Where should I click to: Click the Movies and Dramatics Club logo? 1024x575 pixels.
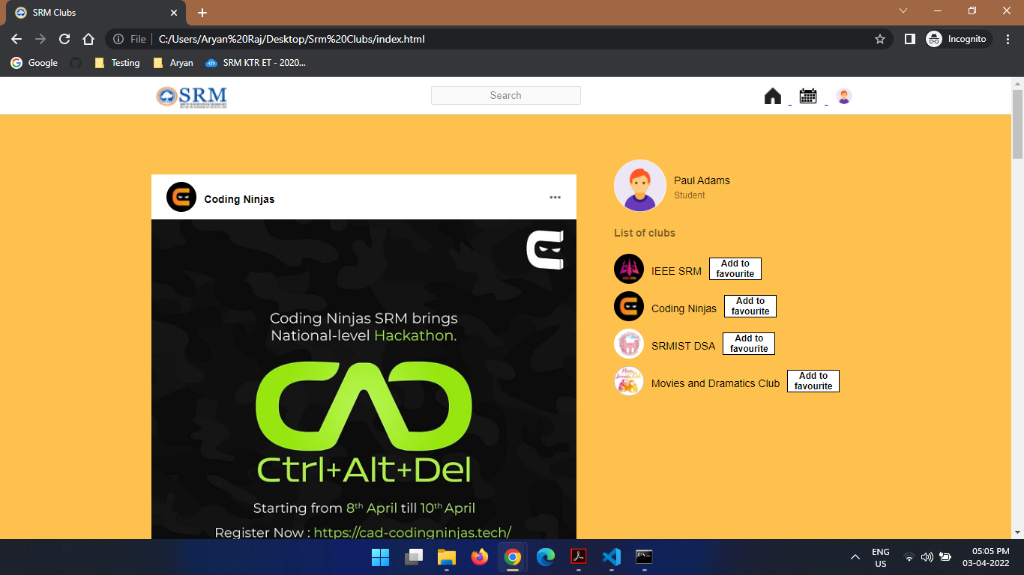click(x=629, y=380)
